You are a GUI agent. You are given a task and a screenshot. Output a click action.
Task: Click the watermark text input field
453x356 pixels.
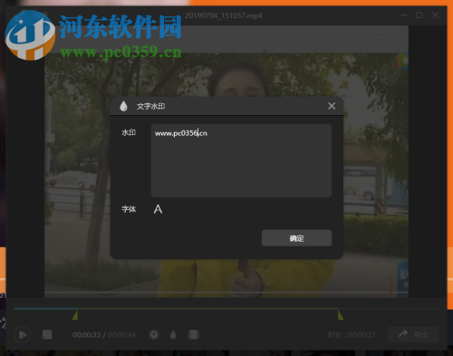tap(241, 160)
